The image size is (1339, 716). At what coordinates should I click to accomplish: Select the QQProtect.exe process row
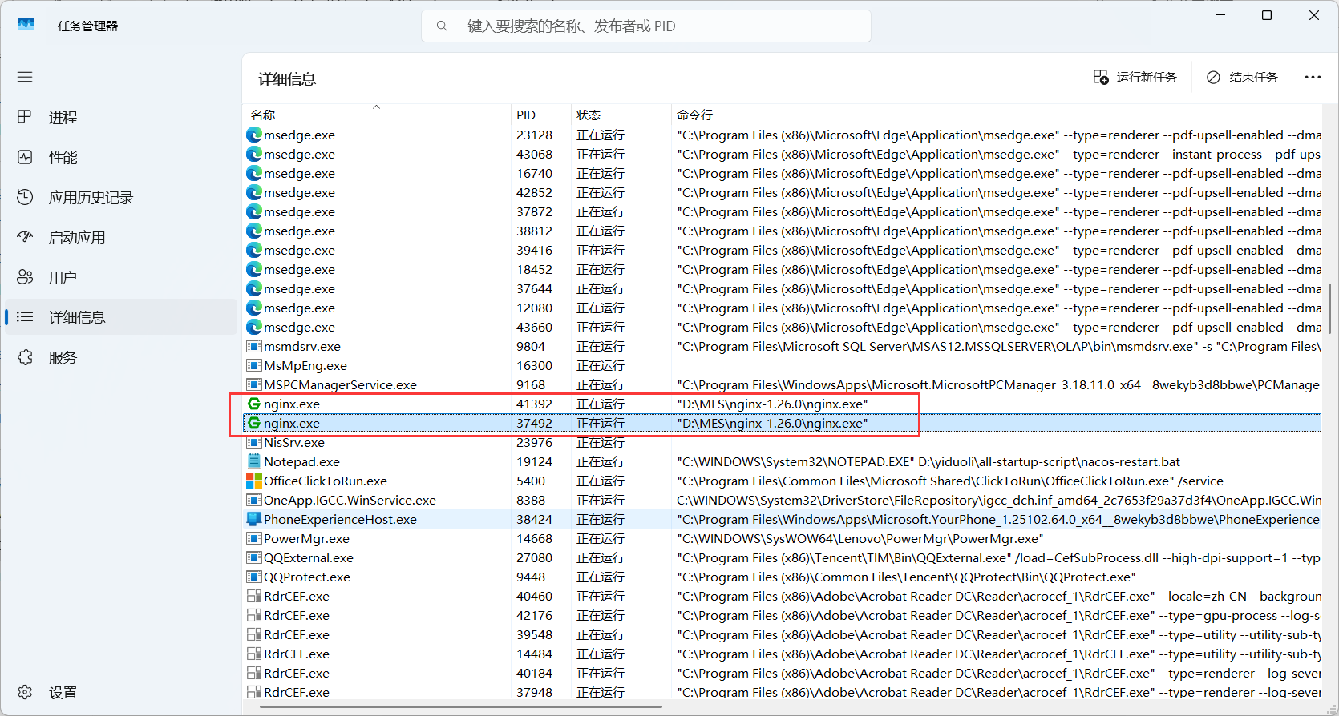coord(782,577)
